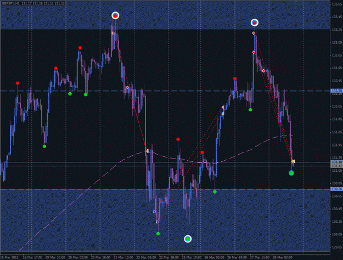This screenshot has height=260, width=343.
Task: Select the lower orange arrow near 131.95 on 26 Mar
Action: pos(223,114)
